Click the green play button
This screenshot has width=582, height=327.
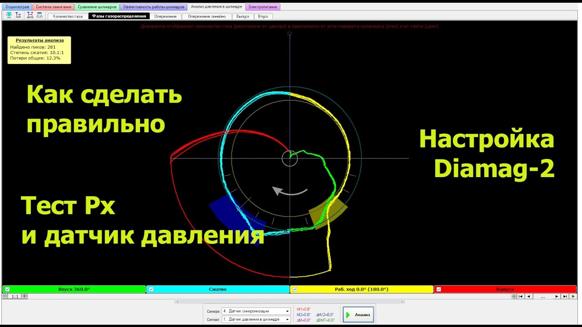pos(574,296)
